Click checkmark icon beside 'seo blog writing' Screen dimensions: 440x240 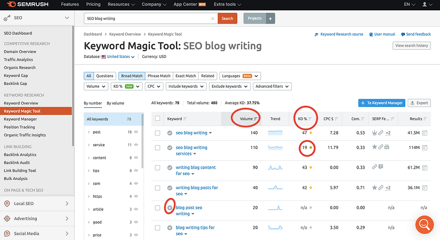(170, 133)
